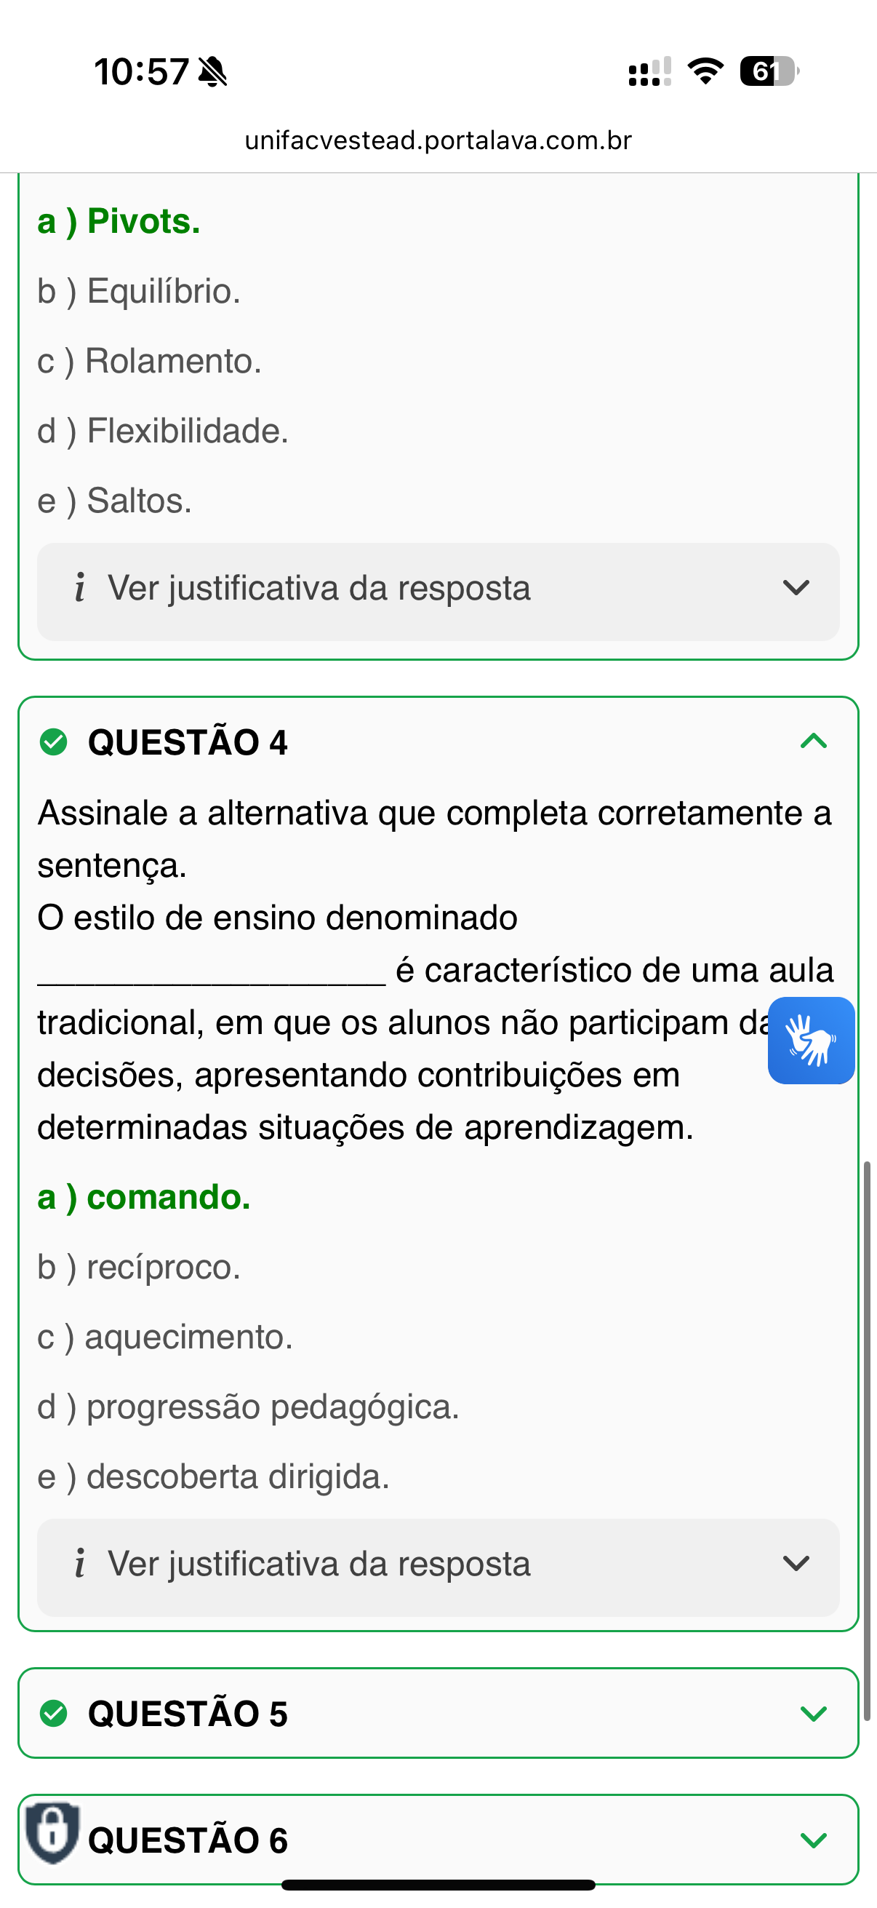
Task: Collapse the Questão 4 panel chevron
Action: coord(813,742)
